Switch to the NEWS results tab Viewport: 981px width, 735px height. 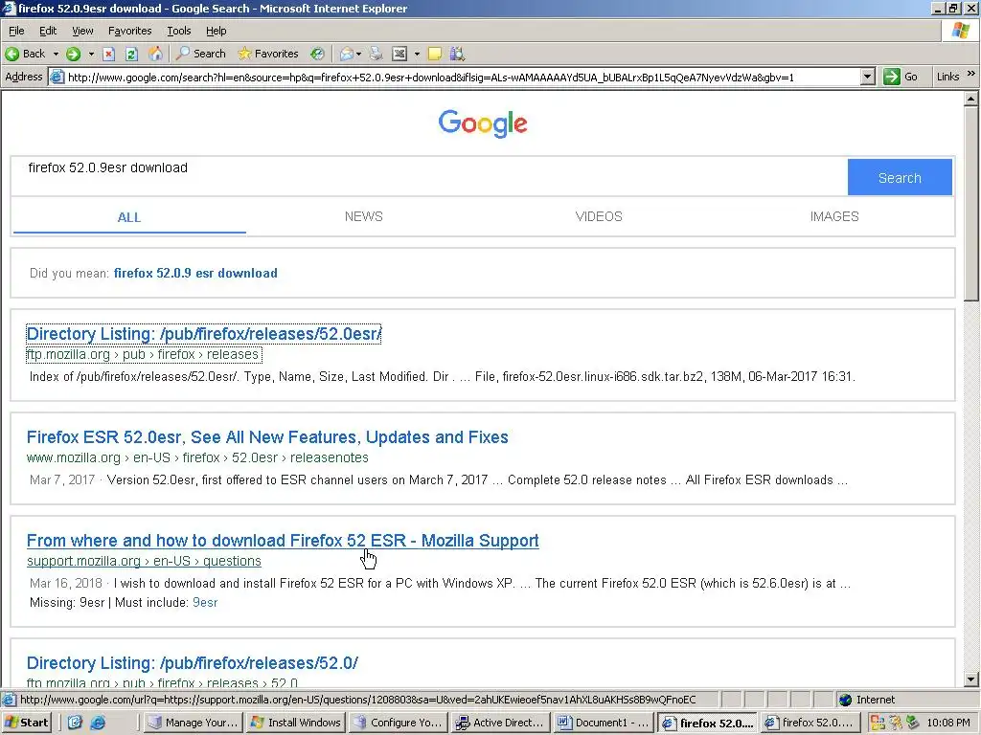click(363, 216)
